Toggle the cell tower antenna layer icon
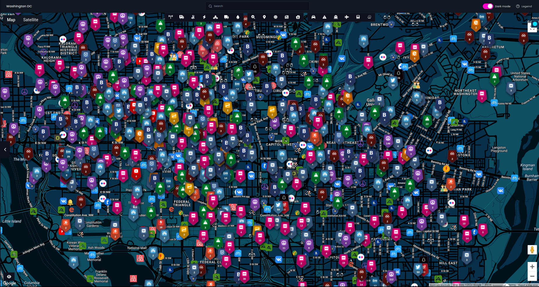539x287 pixels. click(x=171, y=17)
